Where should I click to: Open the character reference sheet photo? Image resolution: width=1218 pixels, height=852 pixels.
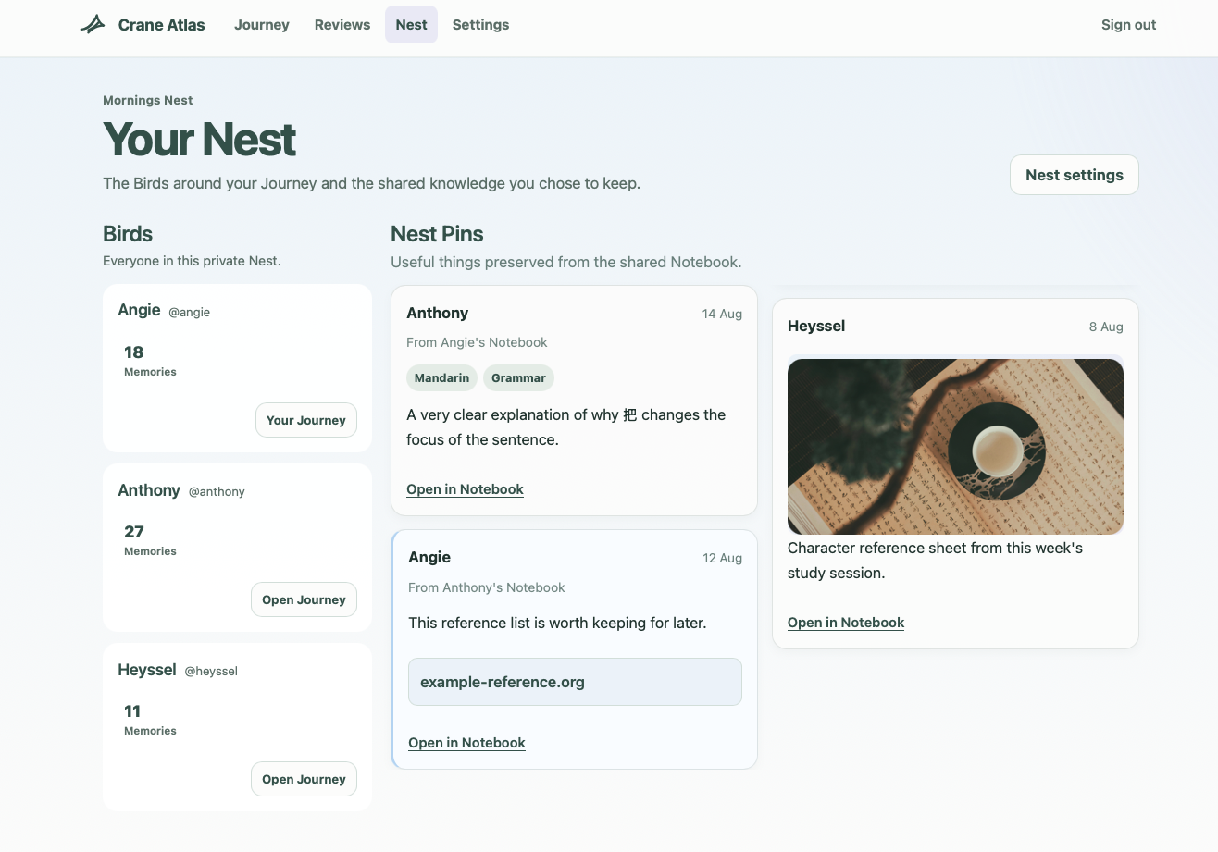[955, 446]
